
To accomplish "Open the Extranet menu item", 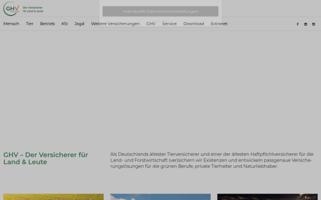I will coord(219,23).
